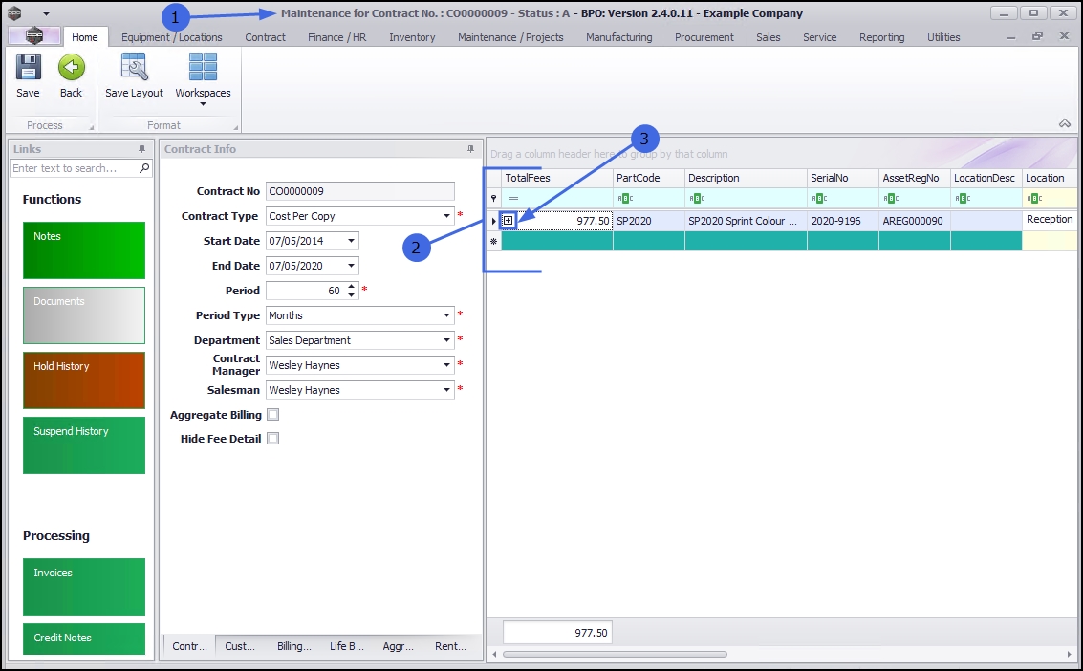
Task: Restore the inner ribbon window
Action: 1037,36
